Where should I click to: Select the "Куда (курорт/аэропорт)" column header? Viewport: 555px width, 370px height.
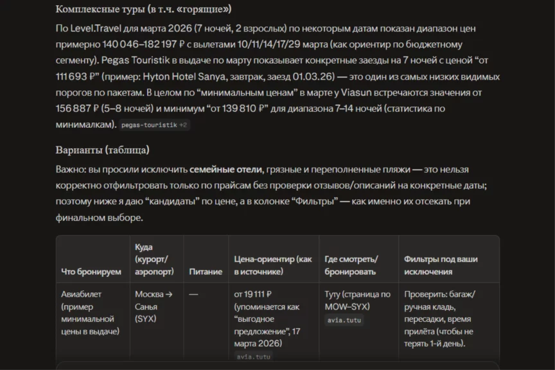pos(154,259)
